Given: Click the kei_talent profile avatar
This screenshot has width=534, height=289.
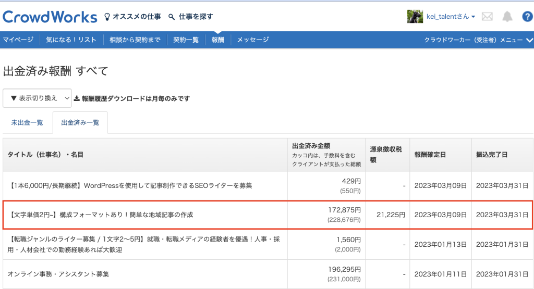Looking at the screenshot, I should coord(415,17).
